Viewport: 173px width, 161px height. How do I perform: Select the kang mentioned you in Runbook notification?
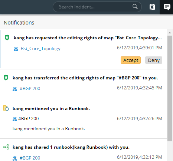coord(51,109)
